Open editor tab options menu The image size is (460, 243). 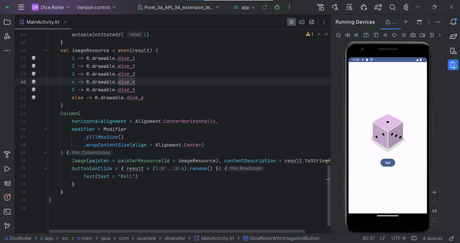pyautogui.click(x=324, y=22)
